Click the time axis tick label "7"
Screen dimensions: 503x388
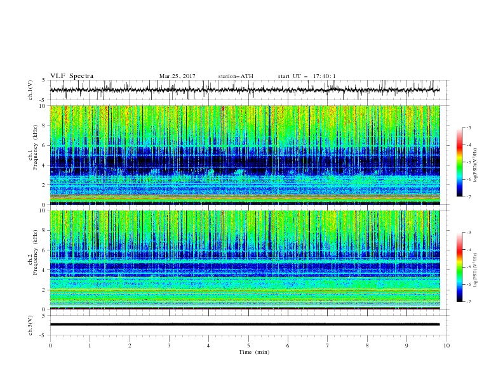click(328, 346)
